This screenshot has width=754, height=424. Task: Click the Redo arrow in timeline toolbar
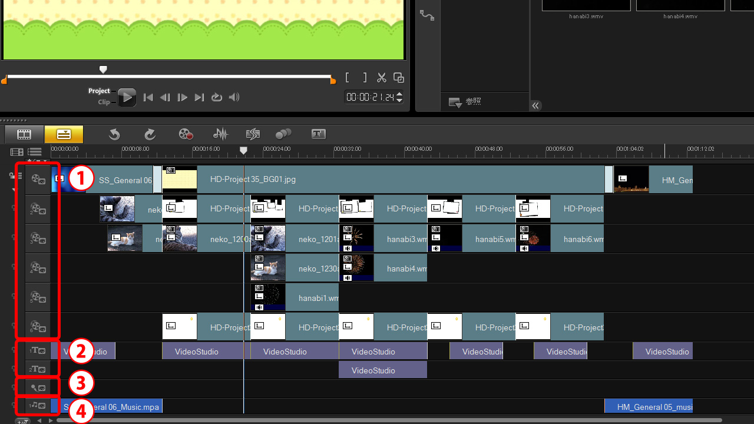[150, 135]
